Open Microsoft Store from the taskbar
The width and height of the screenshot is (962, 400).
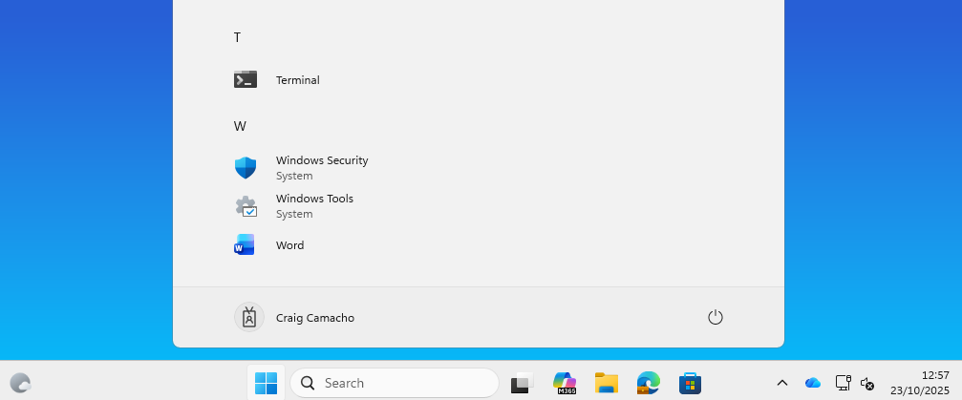click(x=690, y=383)
